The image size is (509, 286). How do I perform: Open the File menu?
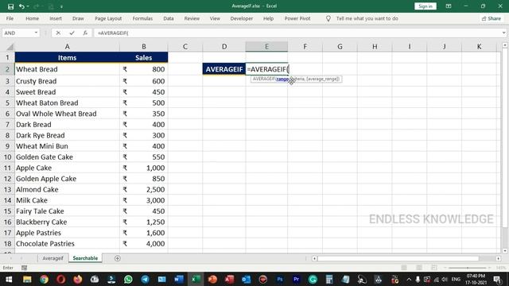[10, 18]
